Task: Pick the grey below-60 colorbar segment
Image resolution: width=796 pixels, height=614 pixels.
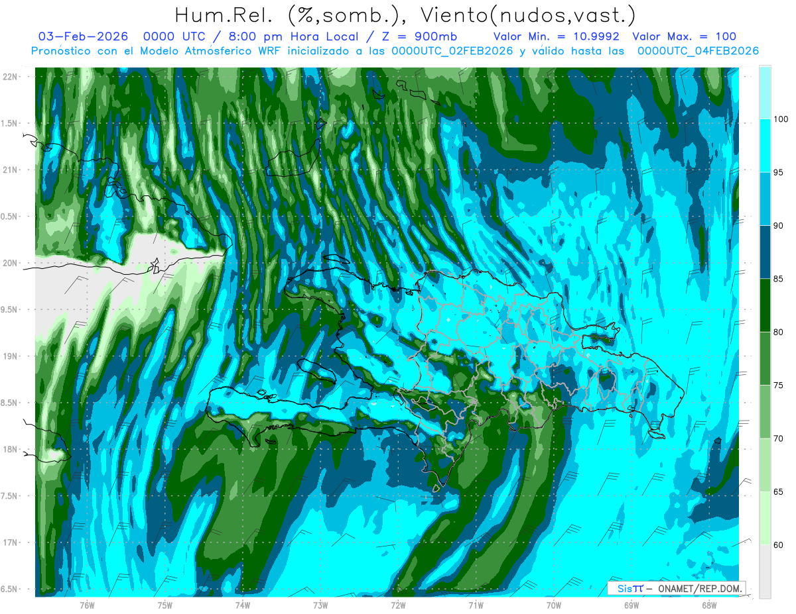Action: pos(765,571)
